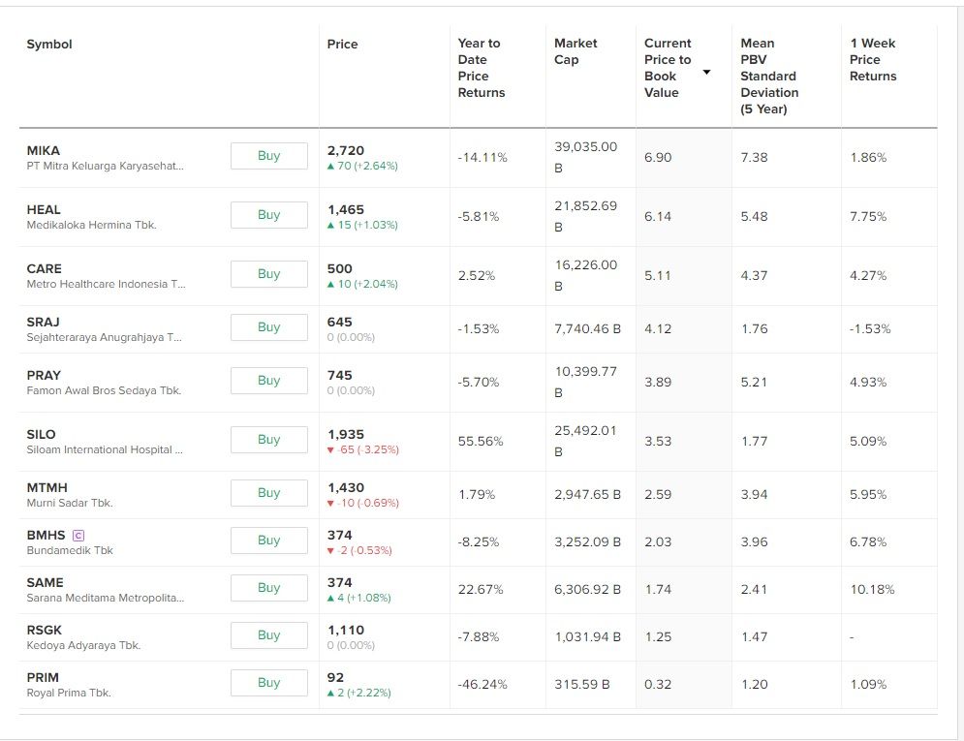Select the CARE ticker
The height and width of the screenshot is (741, 964).
coord(45,268)
